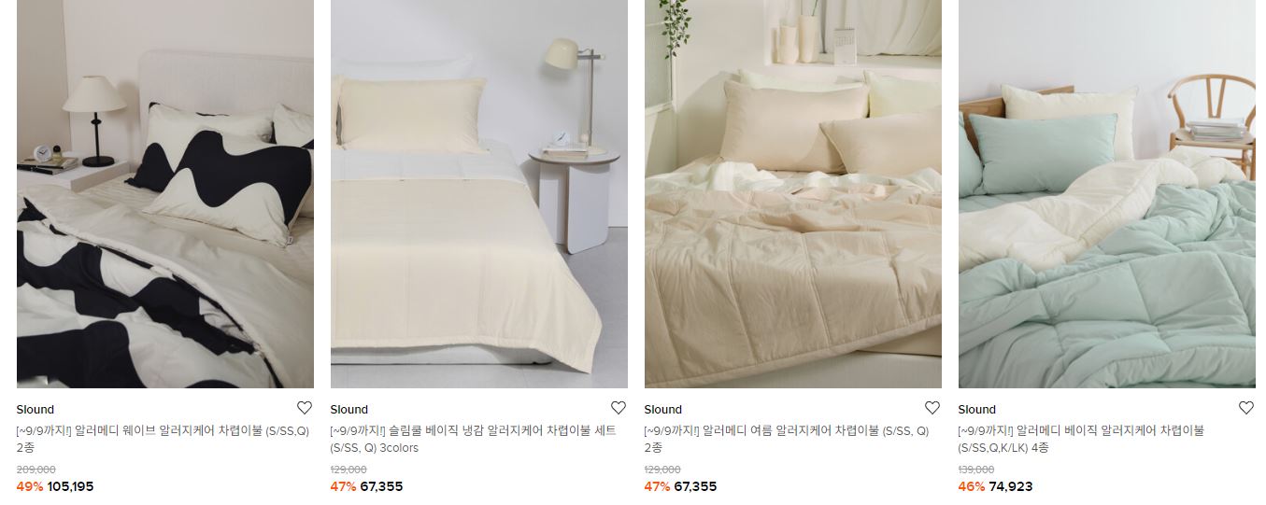This screenshot has width=1266, height=505.
Task: Open the black wave bedding product image
Action: [x=165, y=194]
